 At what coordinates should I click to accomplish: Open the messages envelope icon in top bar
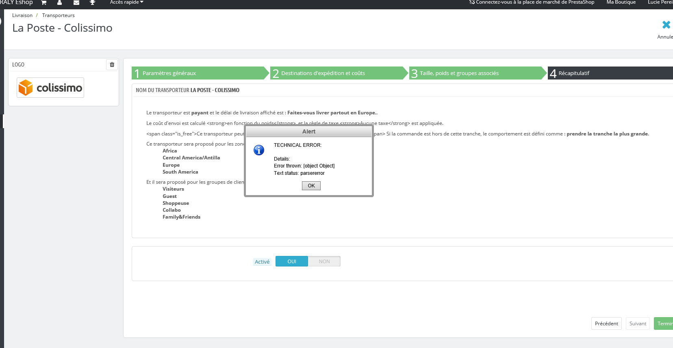pyautogui.click(x=76, y=2)
